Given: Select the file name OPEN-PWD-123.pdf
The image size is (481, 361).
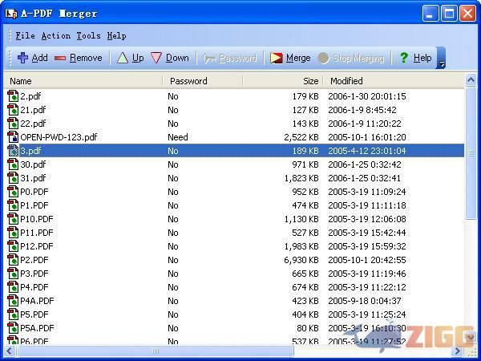Looking at the screenshot, I should 59,137.
